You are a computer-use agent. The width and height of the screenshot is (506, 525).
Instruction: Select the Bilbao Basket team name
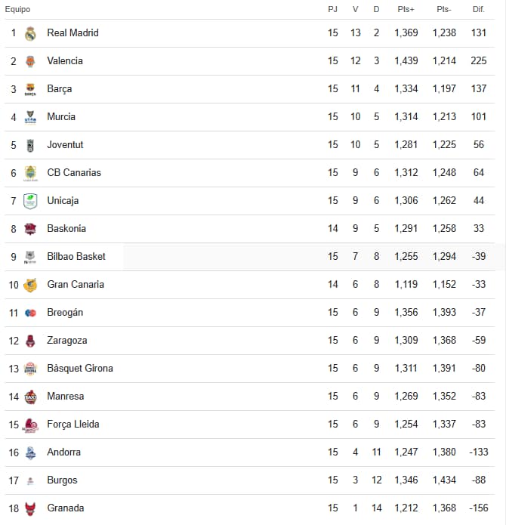click(76, 257)
